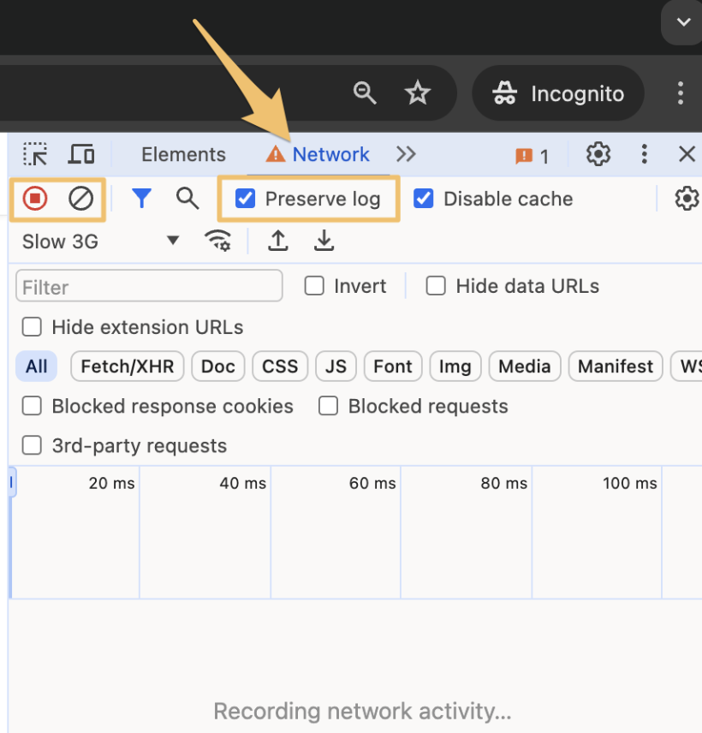The height and width of the screenshot is (733, 702).
Task: Check Hide extension URLs
Action: [x=32, y=327]
